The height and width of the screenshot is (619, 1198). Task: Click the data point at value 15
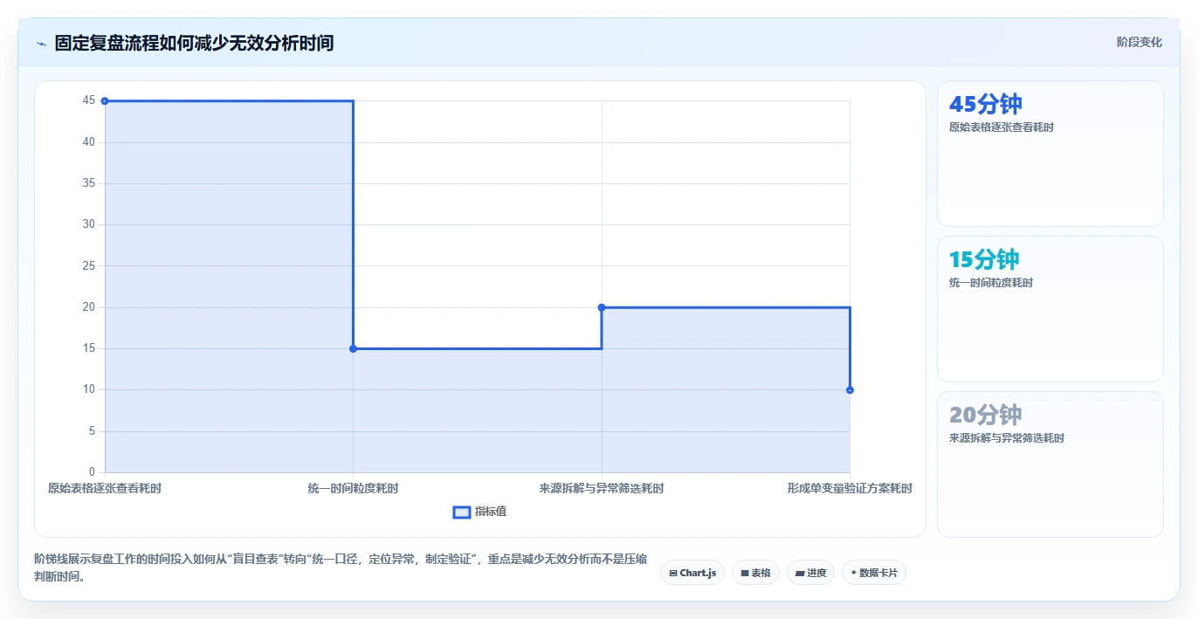(x=353, y=349)
